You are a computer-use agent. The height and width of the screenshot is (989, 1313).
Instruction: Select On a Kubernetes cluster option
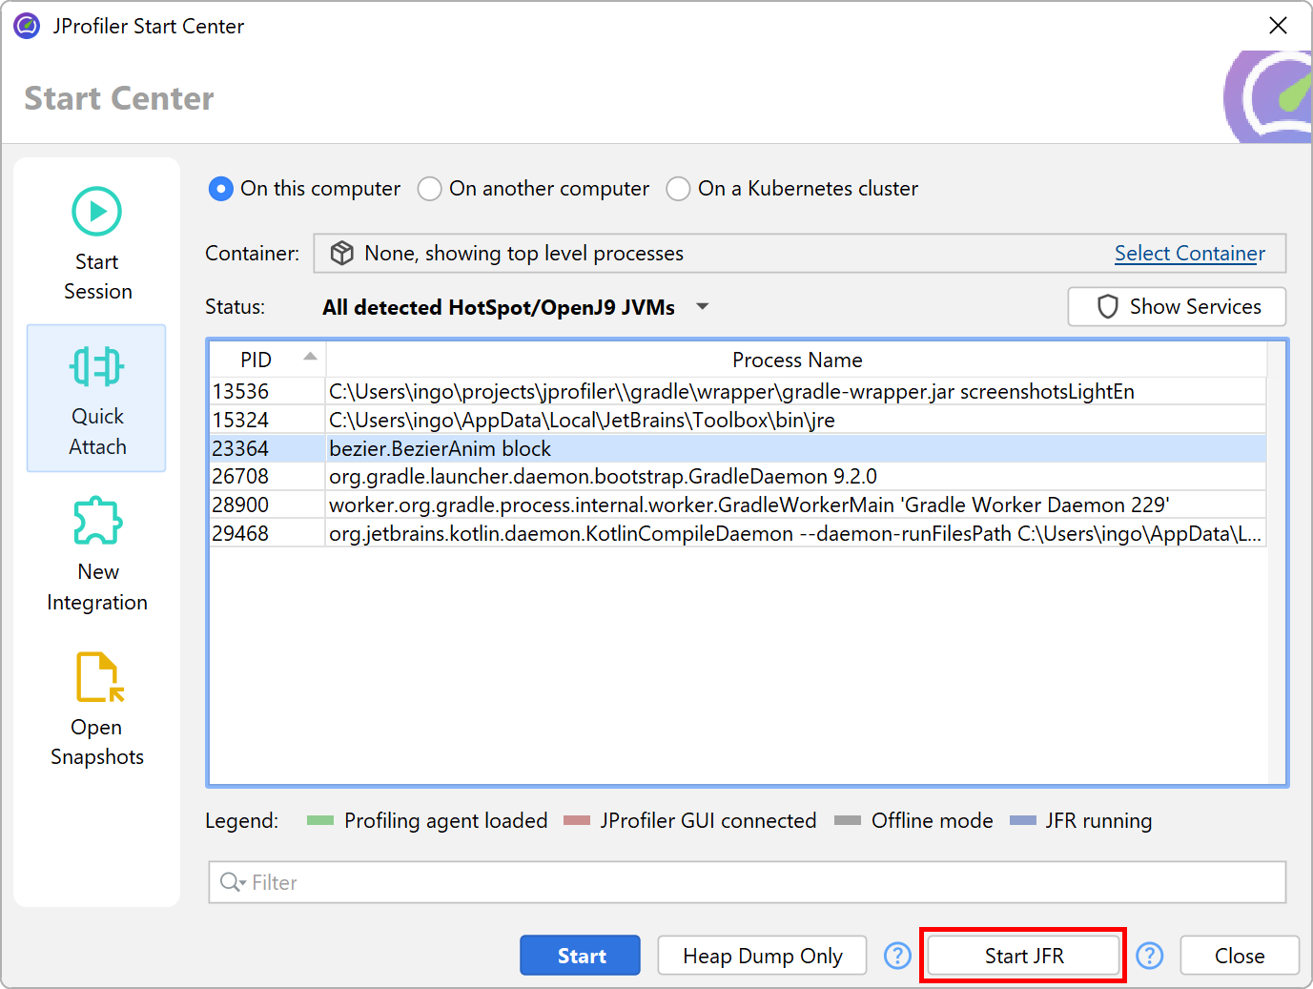(678, 189)
